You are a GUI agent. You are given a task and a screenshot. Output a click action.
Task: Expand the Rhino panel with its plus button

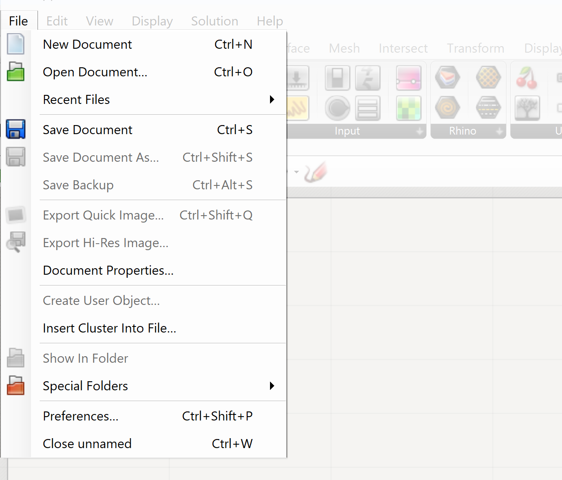click(x=499, y=131)
